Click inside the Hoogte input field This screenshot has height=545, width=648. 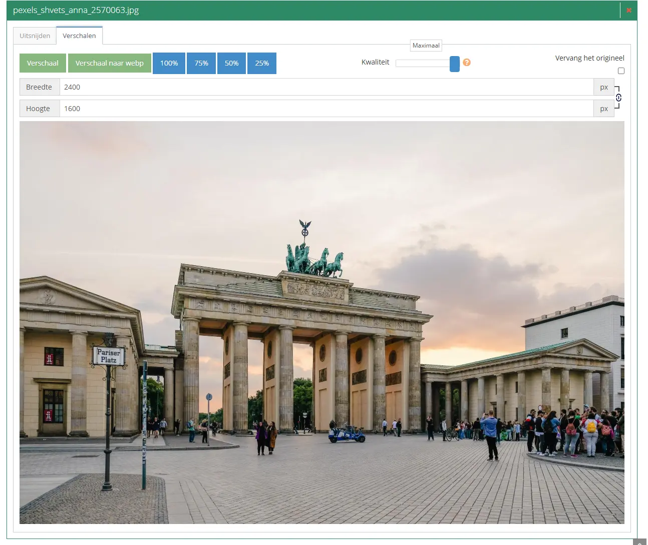[327, 109]
